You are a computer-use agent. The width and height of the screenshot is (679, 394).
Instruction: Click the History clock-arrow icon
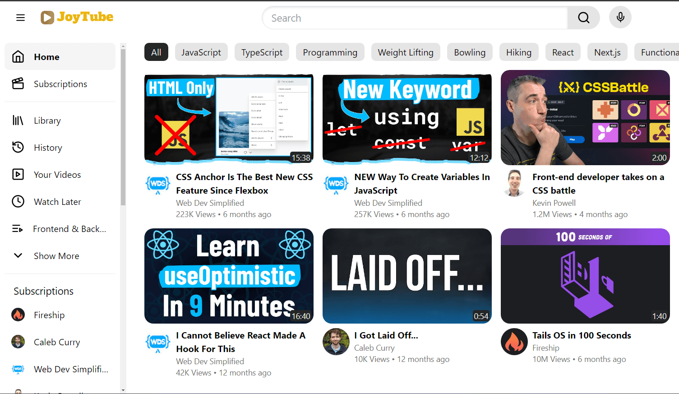point(18,147)
